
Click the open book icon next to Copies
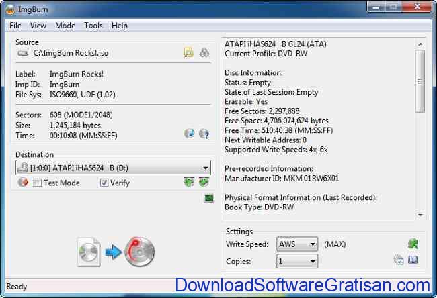coord(413,260)
